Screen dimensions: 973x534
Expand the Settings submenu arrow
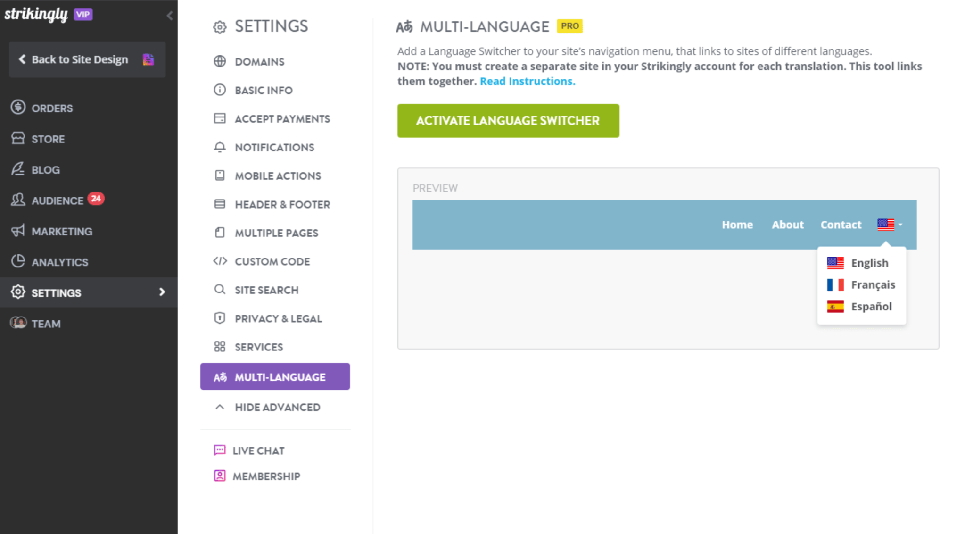pos(163,292)
